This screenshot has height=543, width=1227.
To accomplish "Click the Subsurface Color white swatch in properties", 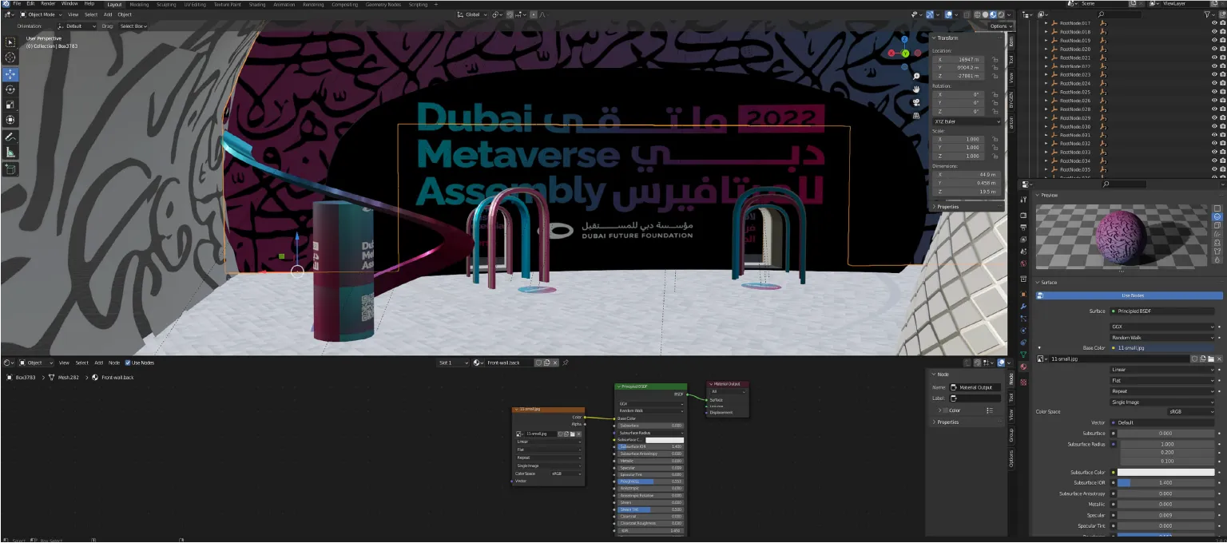I will point(1167,473).
